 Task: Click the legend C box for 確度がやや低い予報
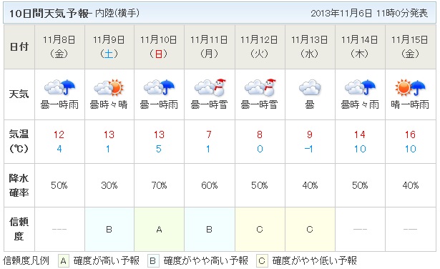coord(262,261)
